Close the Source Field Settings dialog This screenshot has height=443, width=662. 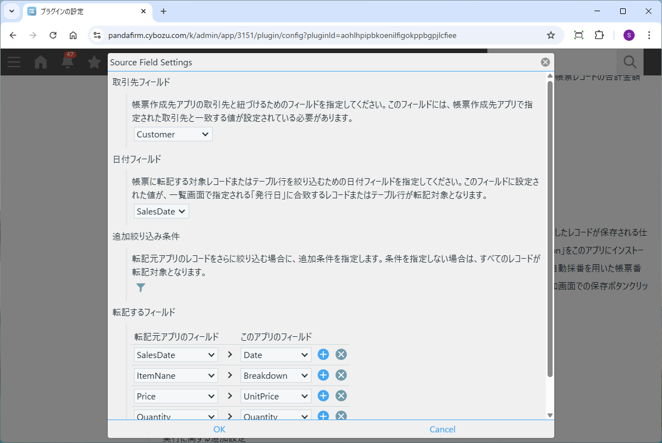coord(545,62)
